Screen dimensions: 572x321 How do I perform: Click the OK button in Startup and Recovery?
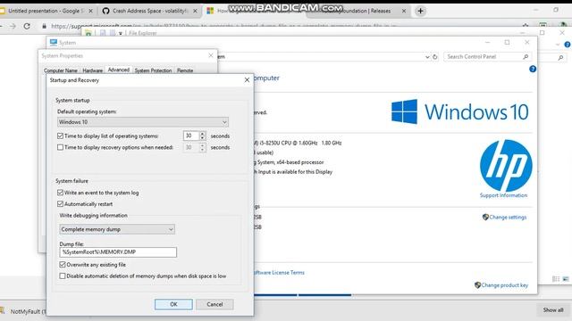click(173, 304)
